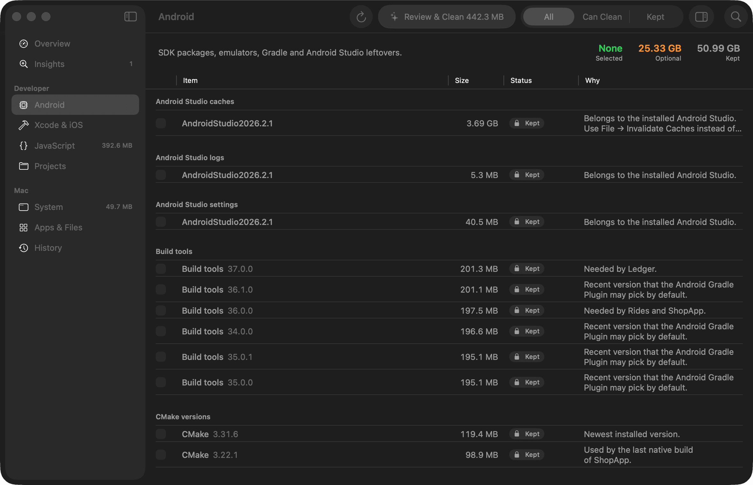Click the Apps & Files grid icon
Viewport: 753px width, 485px height.
point(24,228)
